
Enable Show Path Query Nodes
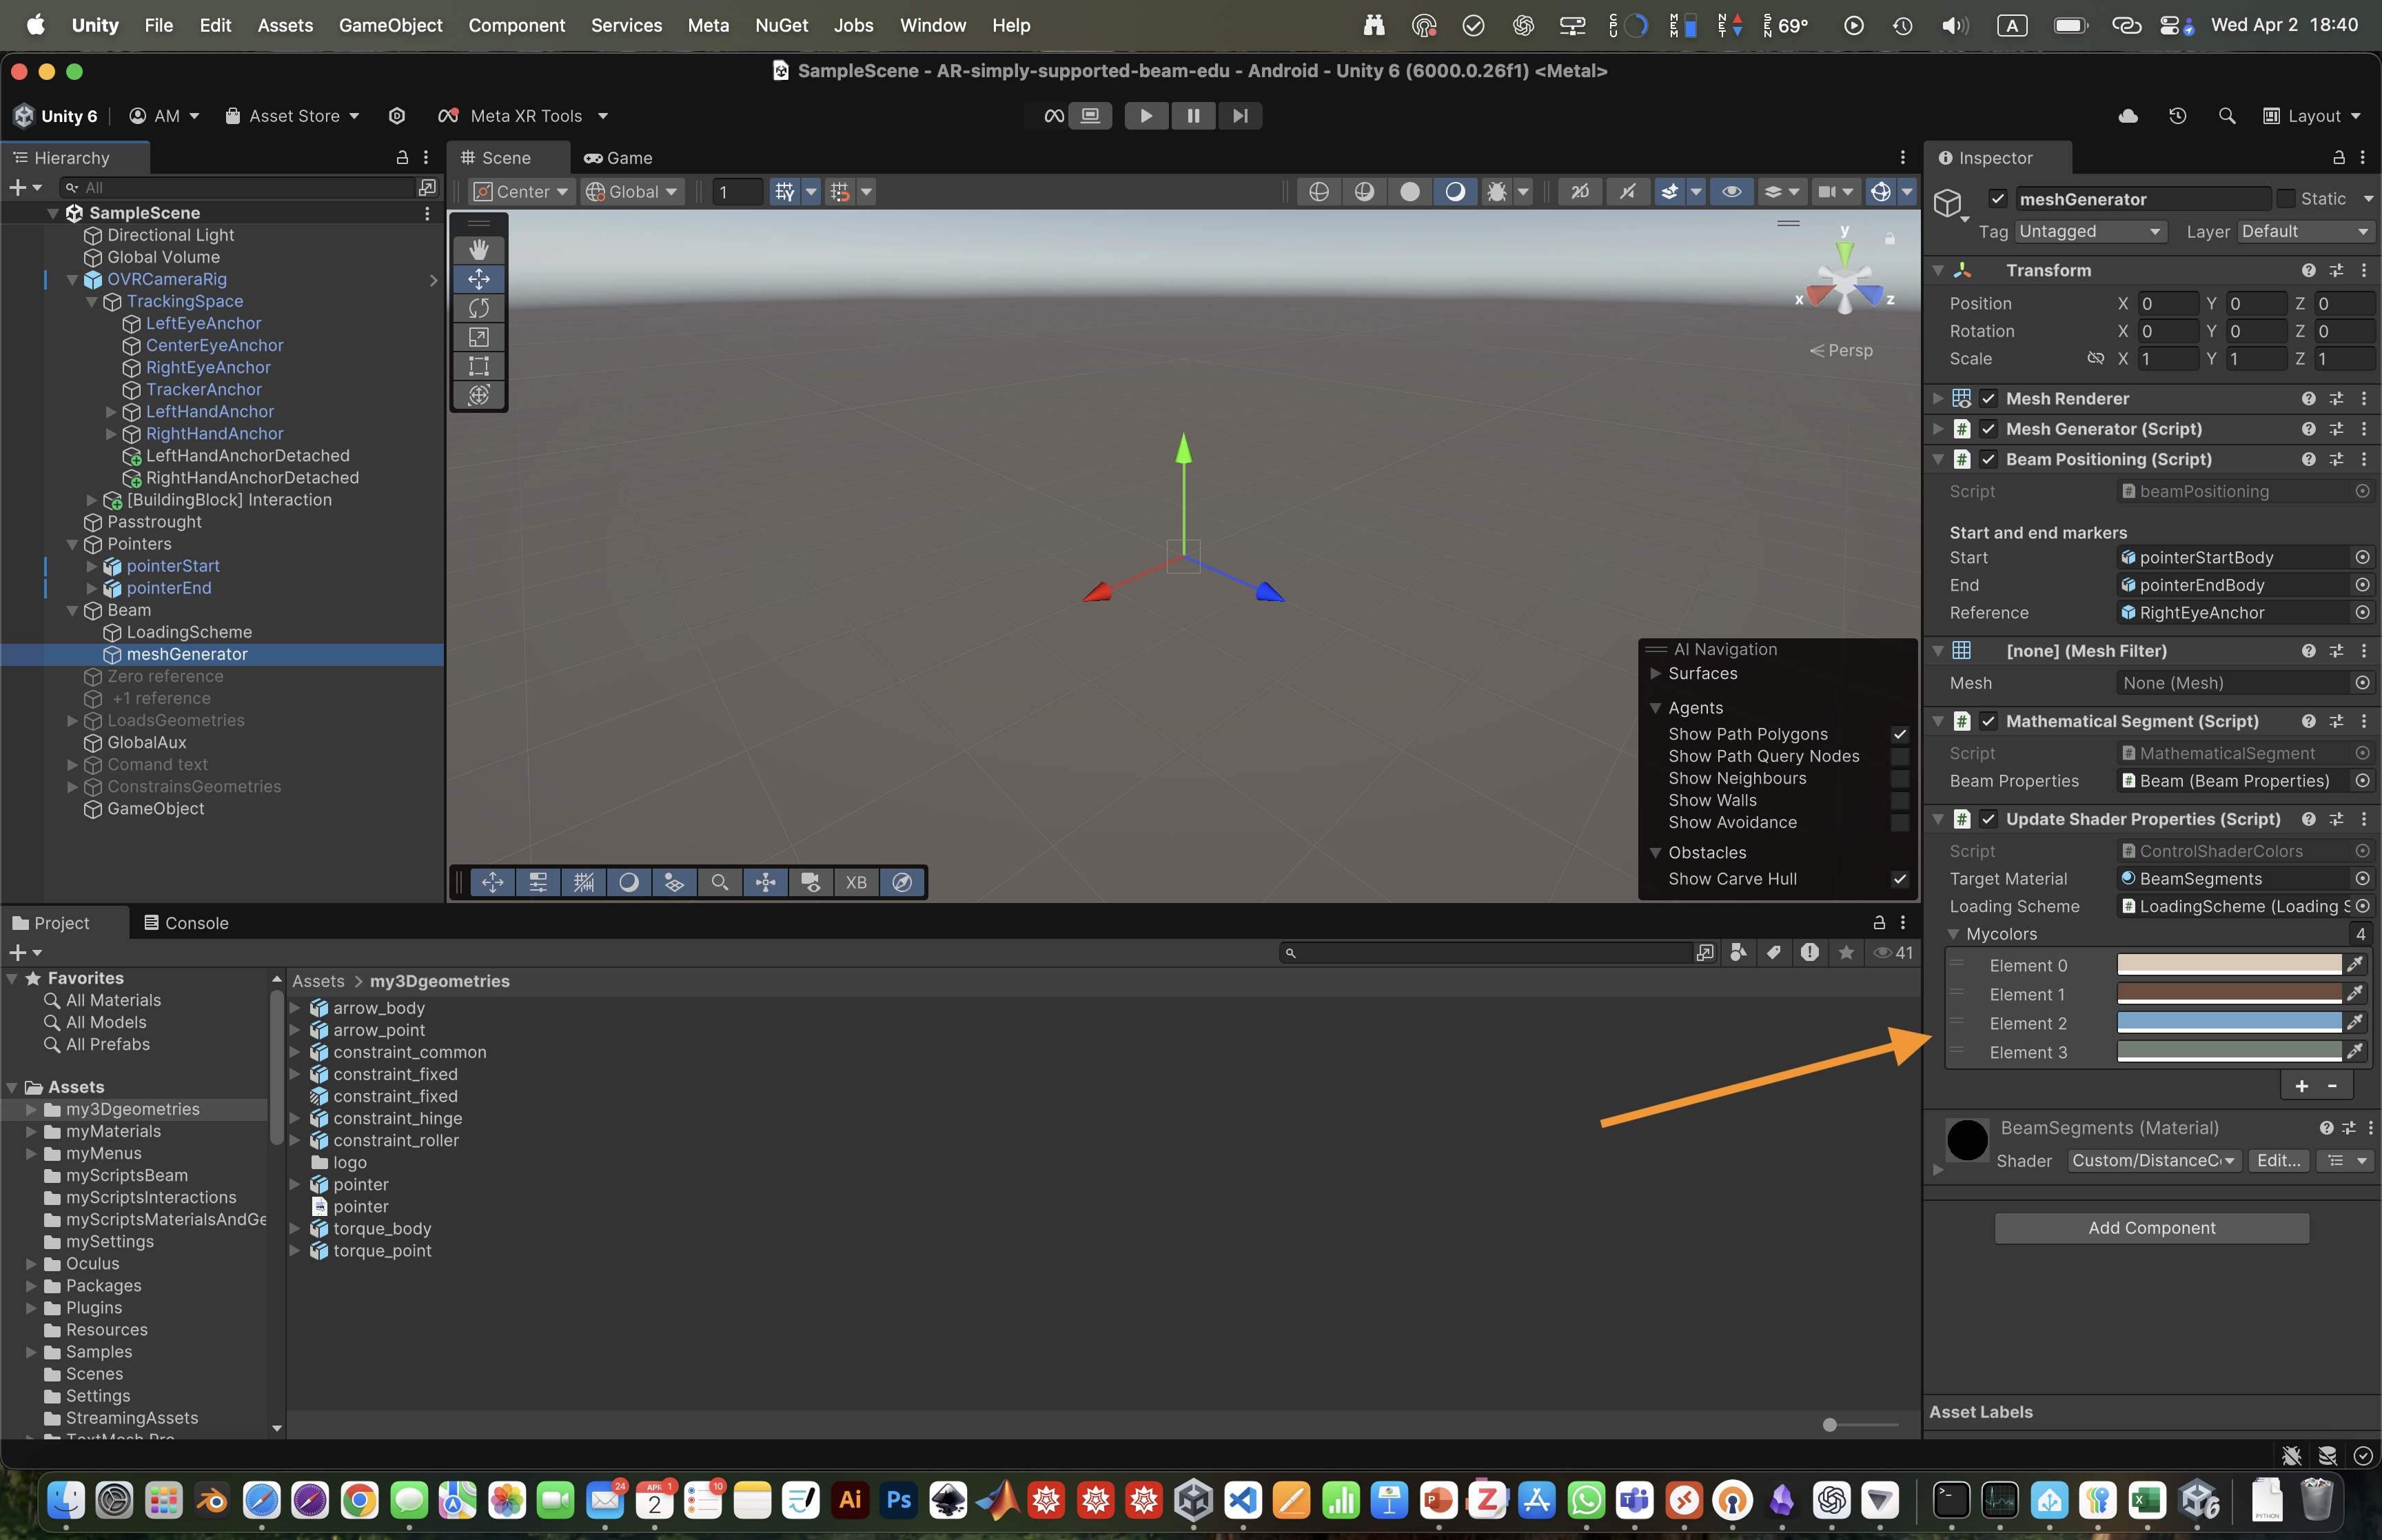click(x=1900, y=756)
